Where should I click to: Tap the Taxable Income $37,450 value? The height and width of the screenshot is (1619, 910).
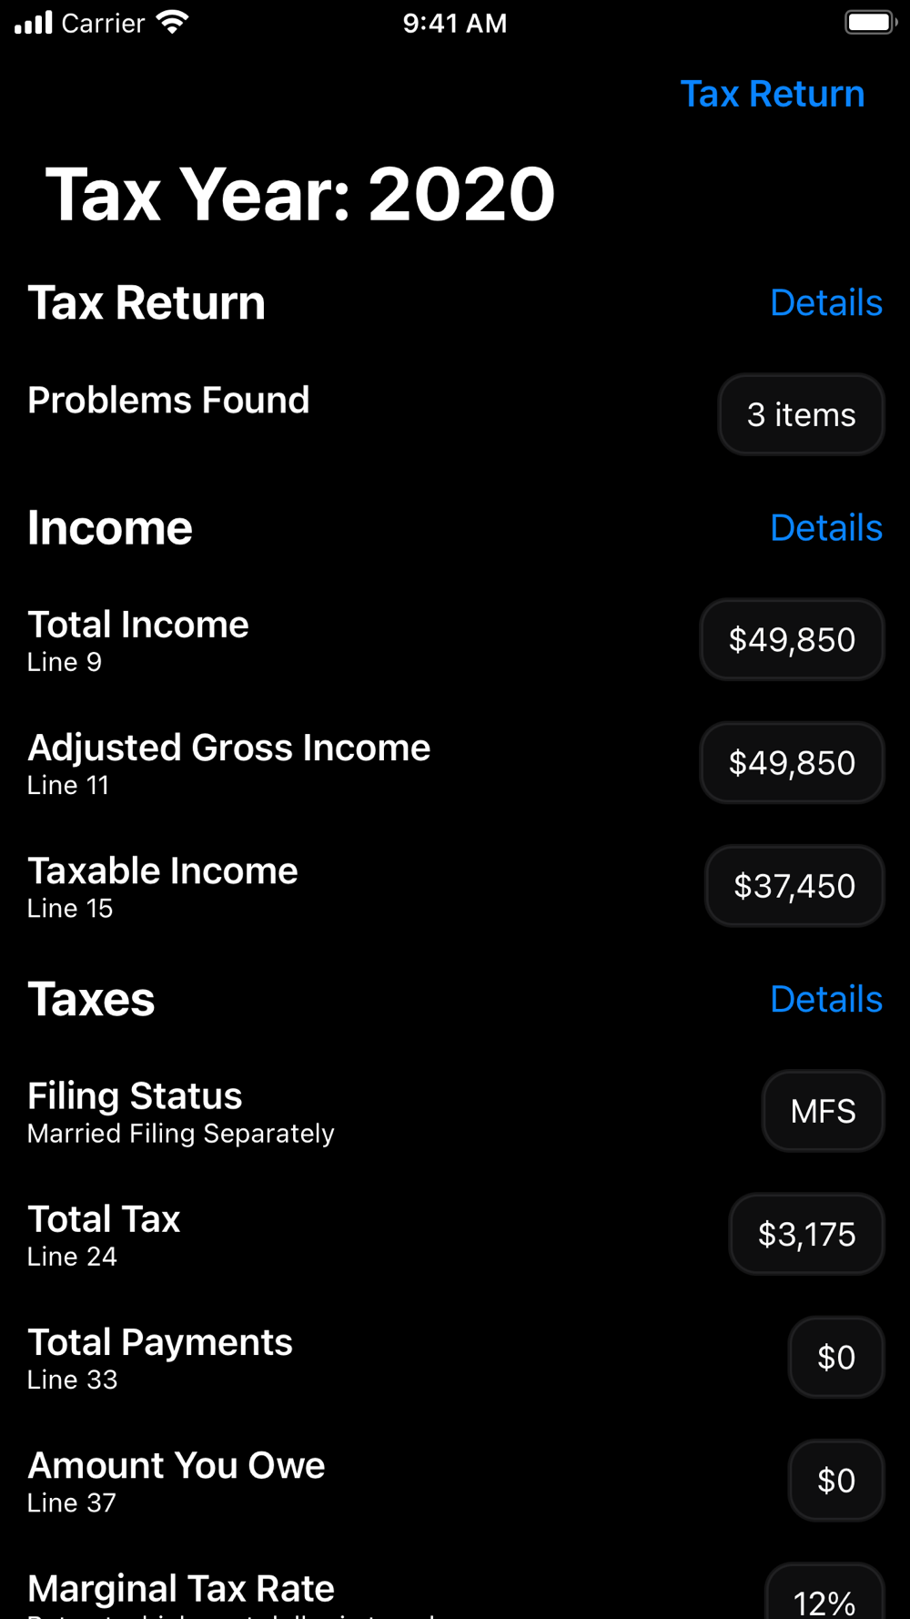(x=794, y=886)
